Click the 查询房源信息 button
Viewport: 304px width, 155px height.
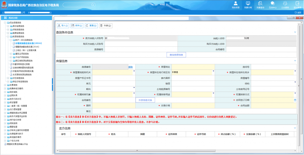176,55
